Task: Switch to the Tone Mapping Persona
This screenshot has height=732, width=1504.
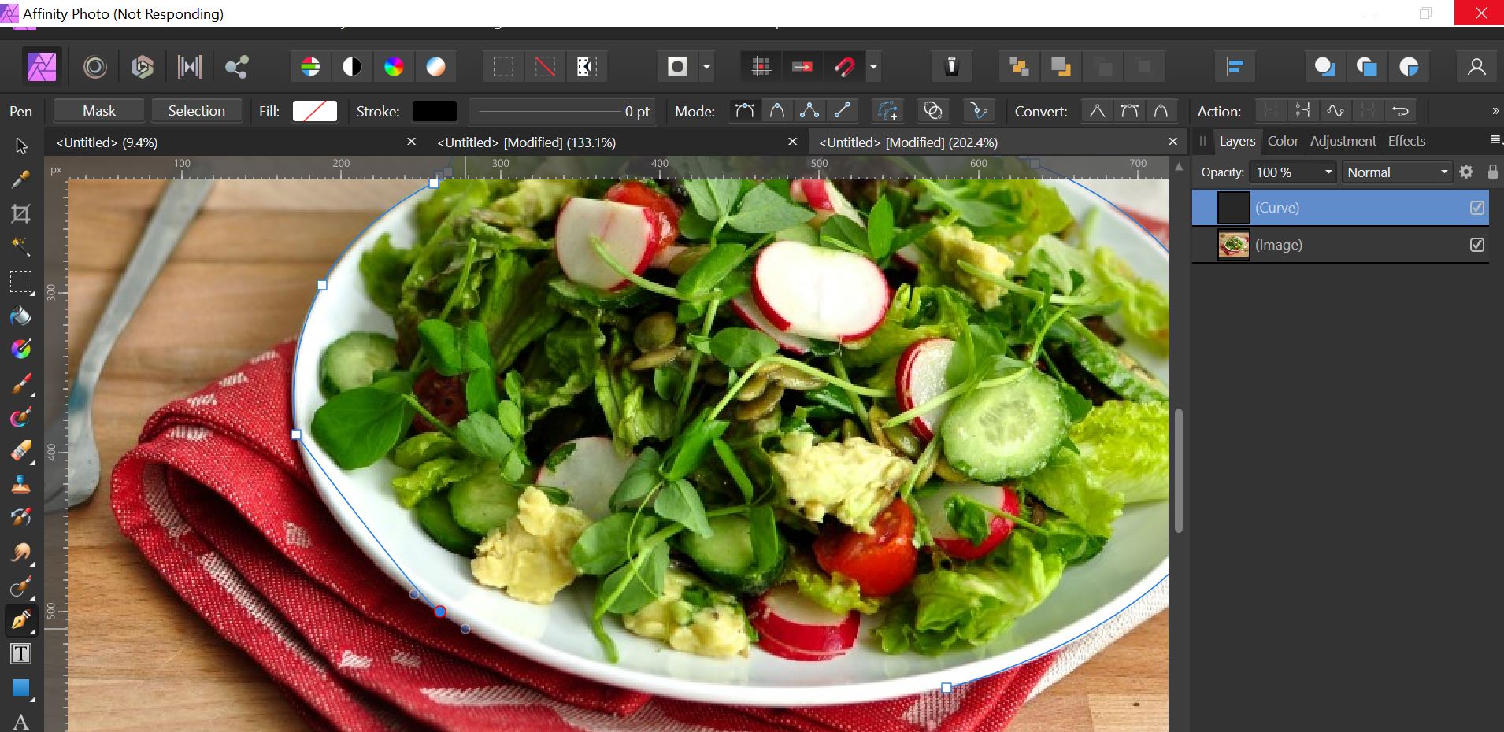Action: click(x=190, y=67)
